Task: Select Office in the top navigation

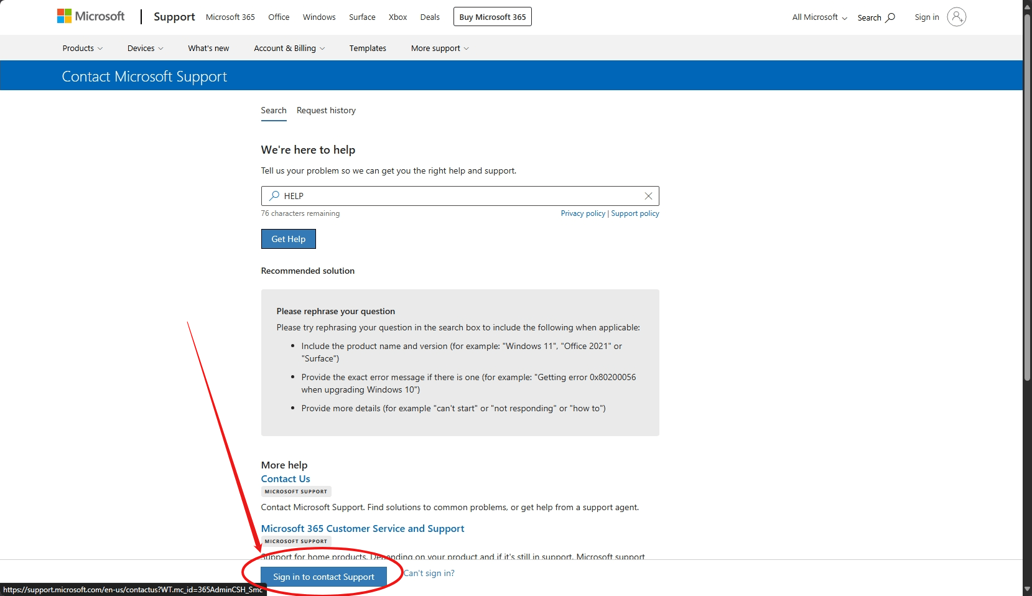Action: coord(279,17)
